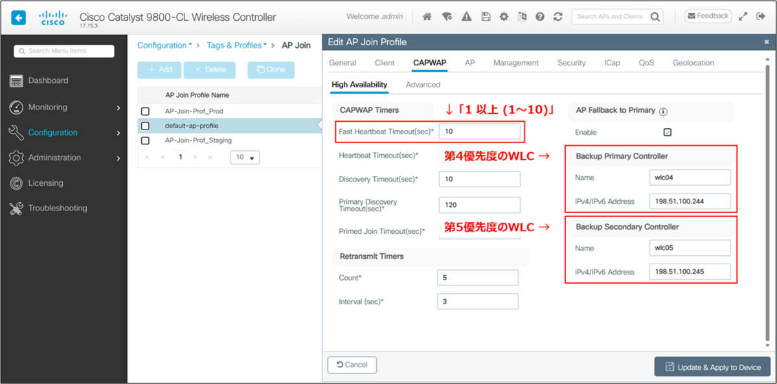Open the ICap tab
Image resolution: width=777 pixels, height=384 pixels.
pos(612,63)
